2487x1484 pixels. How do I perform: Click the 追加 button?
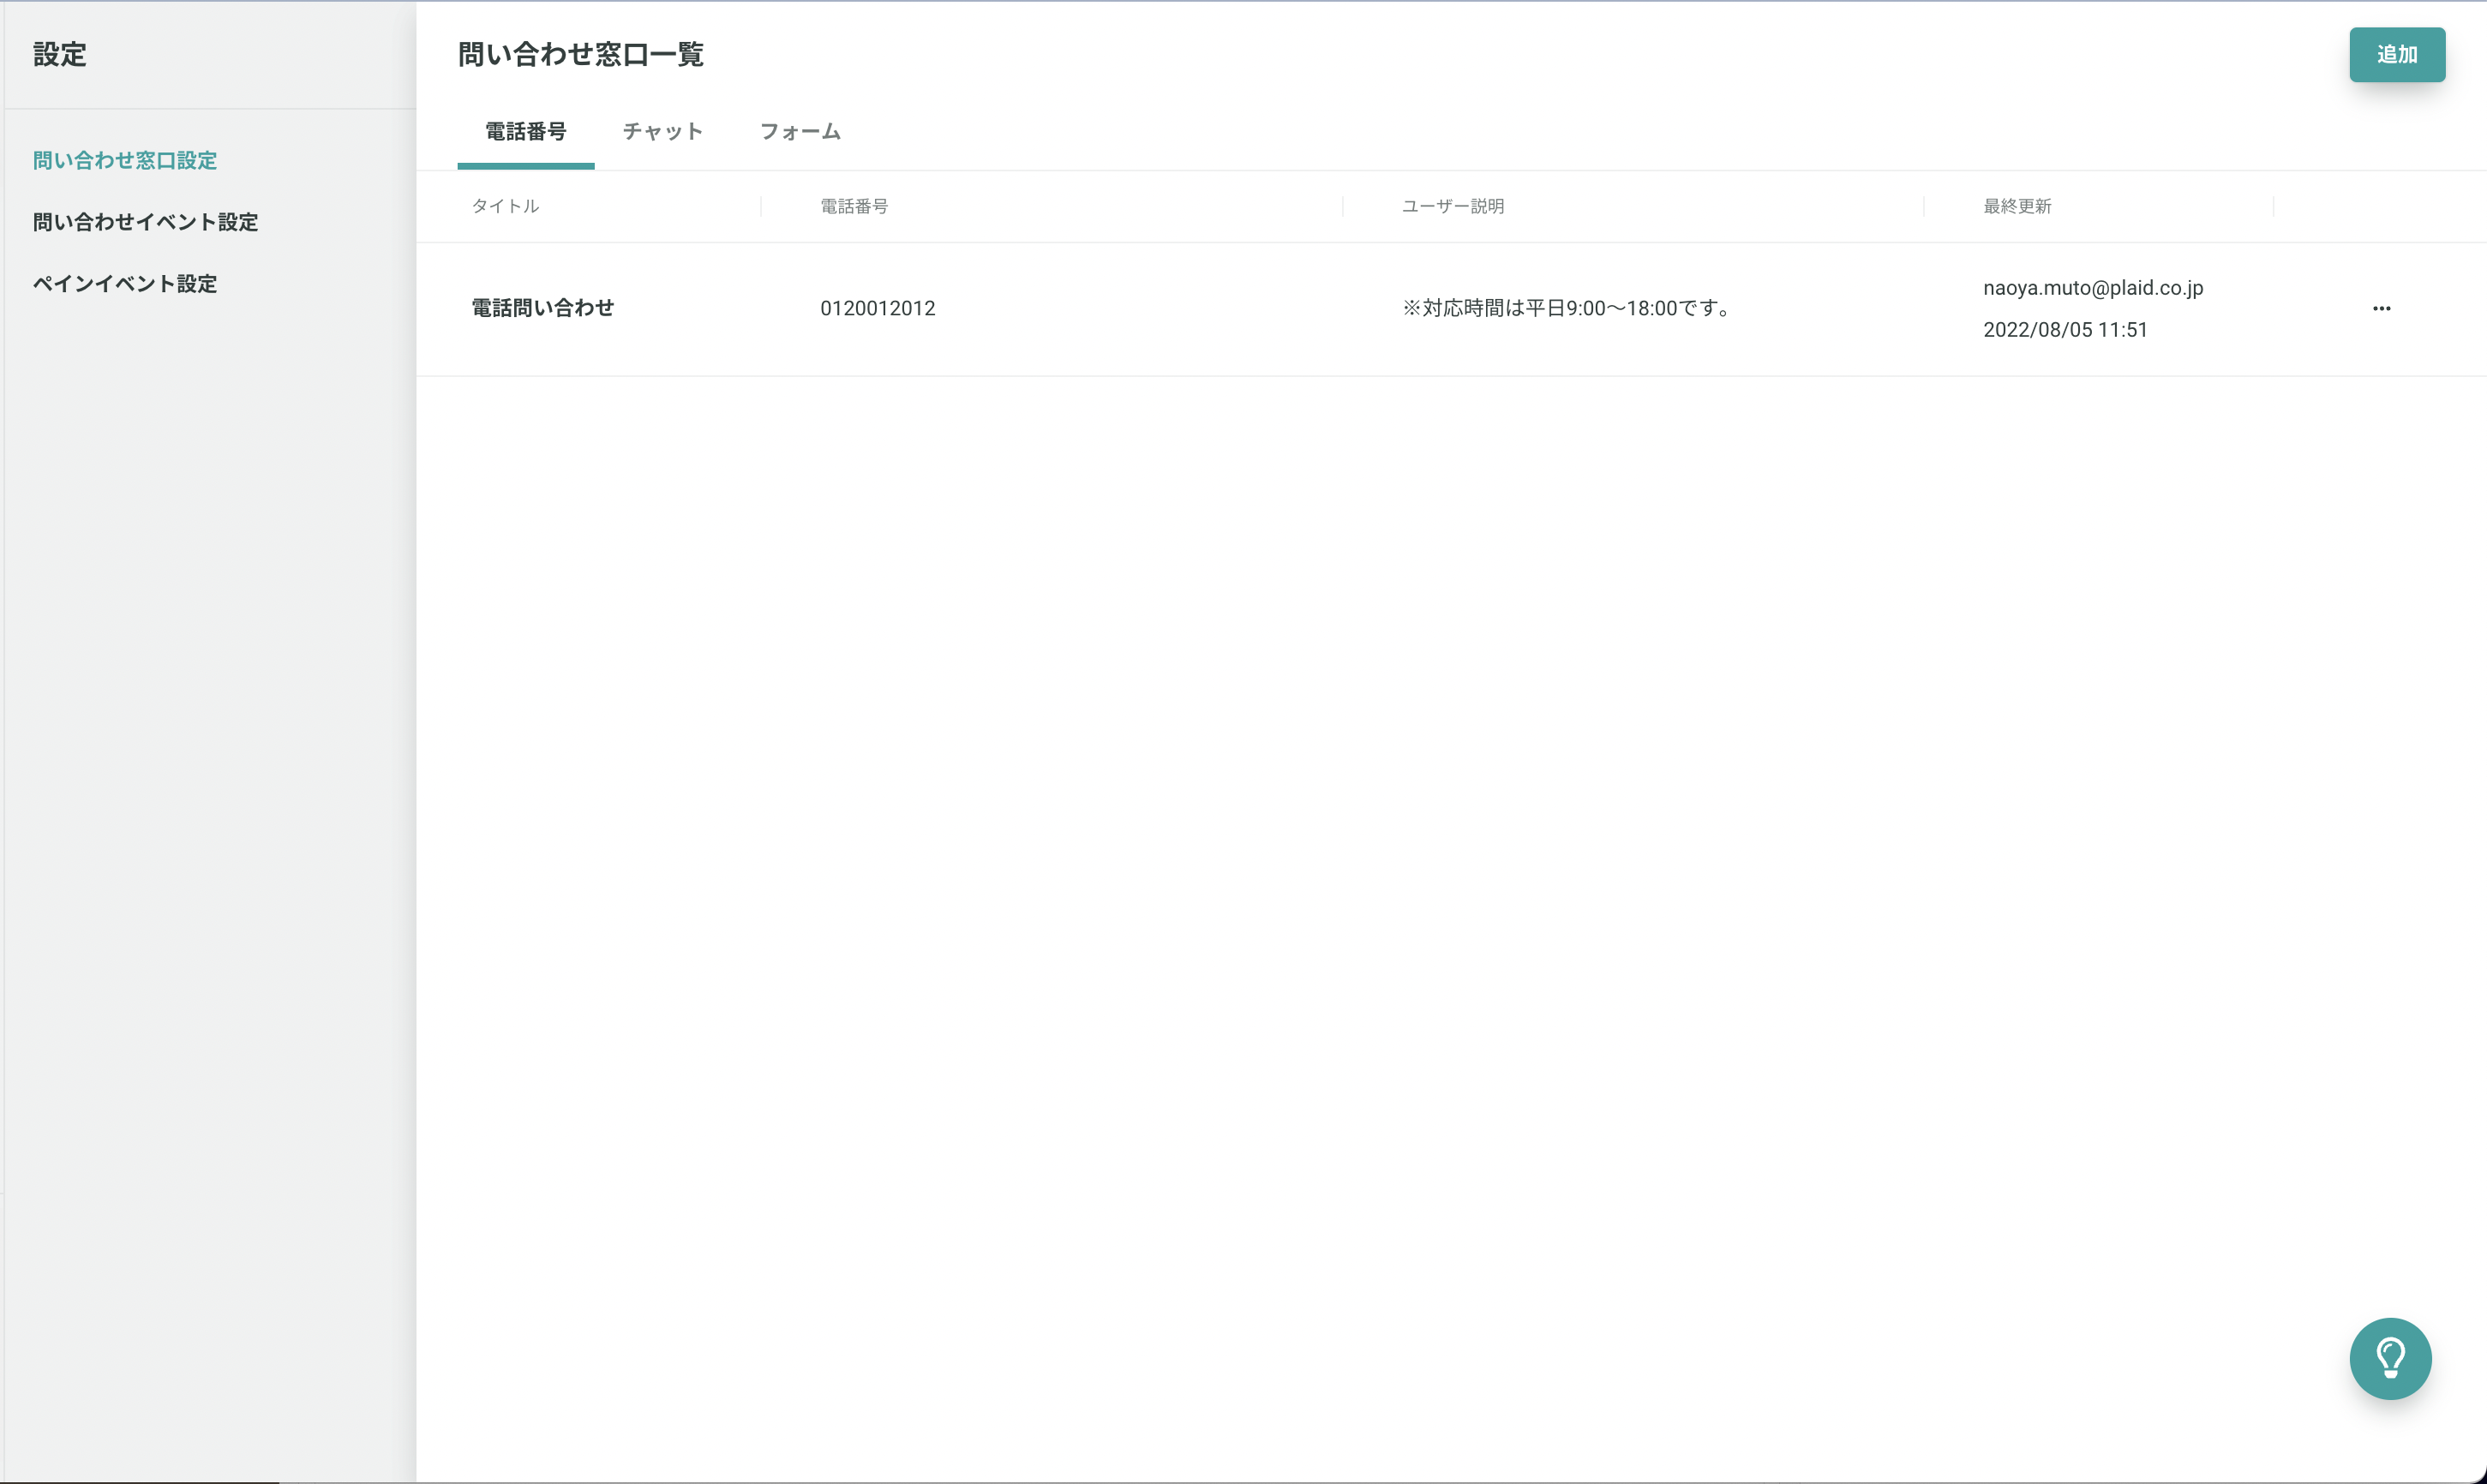2397,54
